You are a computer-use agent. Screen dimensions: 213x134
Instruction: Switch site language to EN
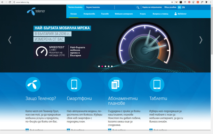point(183,7)
